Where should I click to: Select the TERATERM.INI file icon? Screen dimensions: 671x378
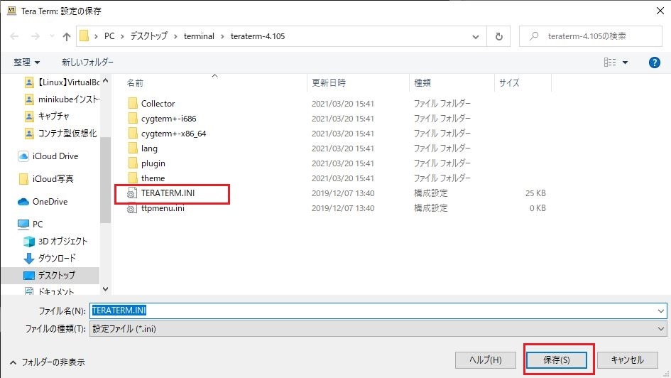point(132,193)
